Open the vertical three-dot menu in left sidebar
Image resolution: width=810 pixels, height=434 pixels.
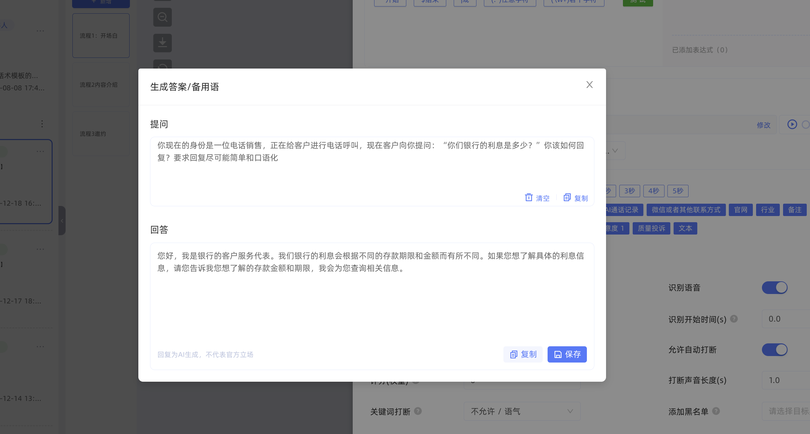click(x=42, y=124)
